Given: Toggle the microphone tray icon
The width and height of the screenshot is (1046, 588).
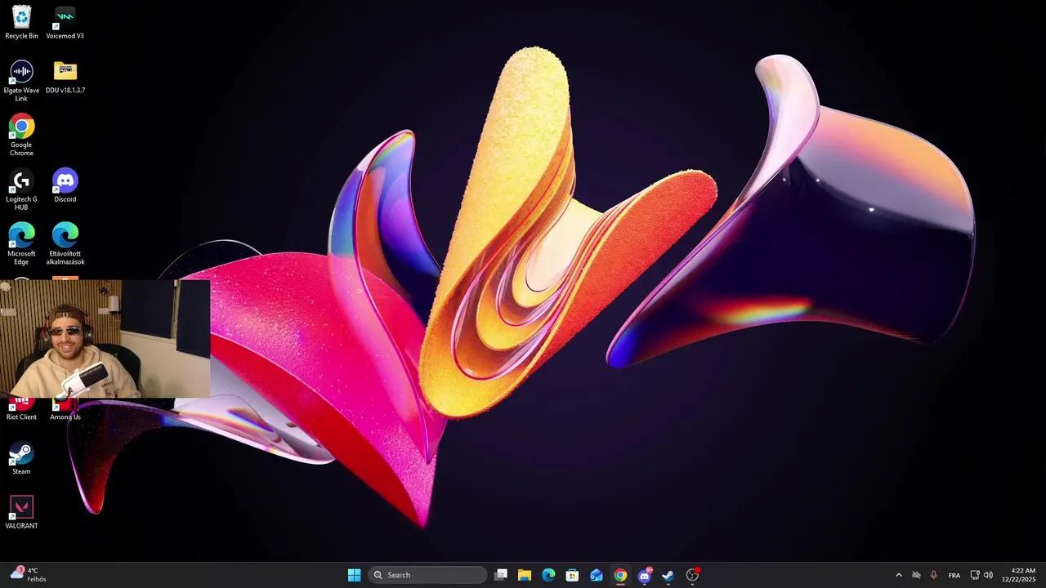Looking at the screenshot, I should pyautogui.click(x=933, y=575).
